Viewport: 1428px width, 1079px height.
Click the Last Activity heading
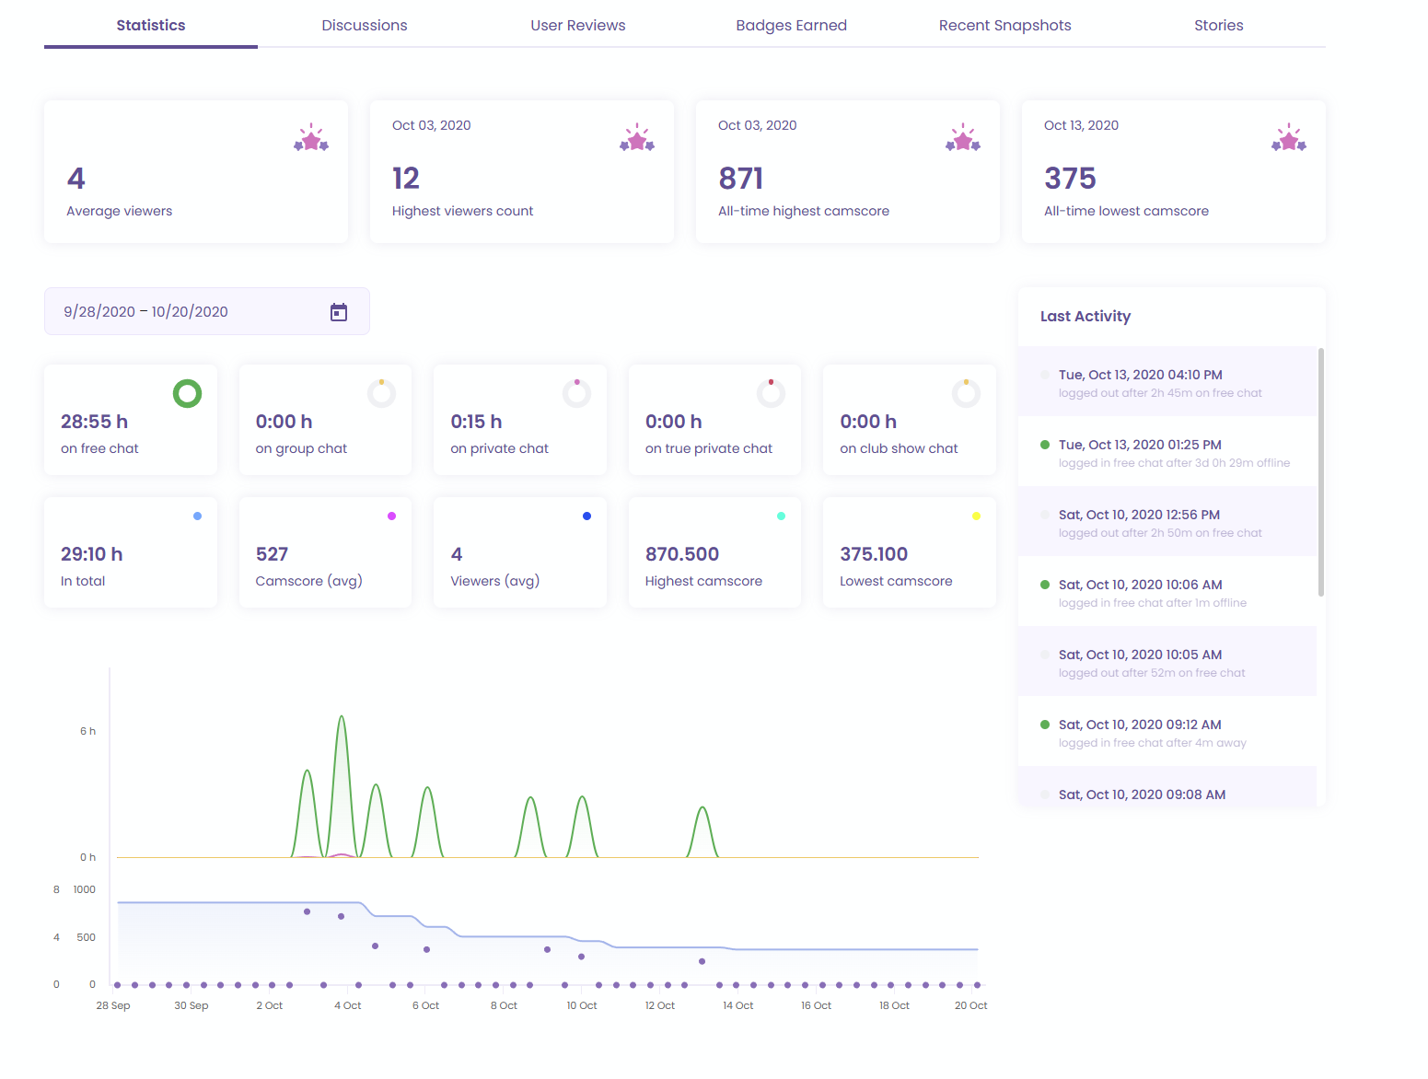pyautogui.click(x=1086, y=316)
